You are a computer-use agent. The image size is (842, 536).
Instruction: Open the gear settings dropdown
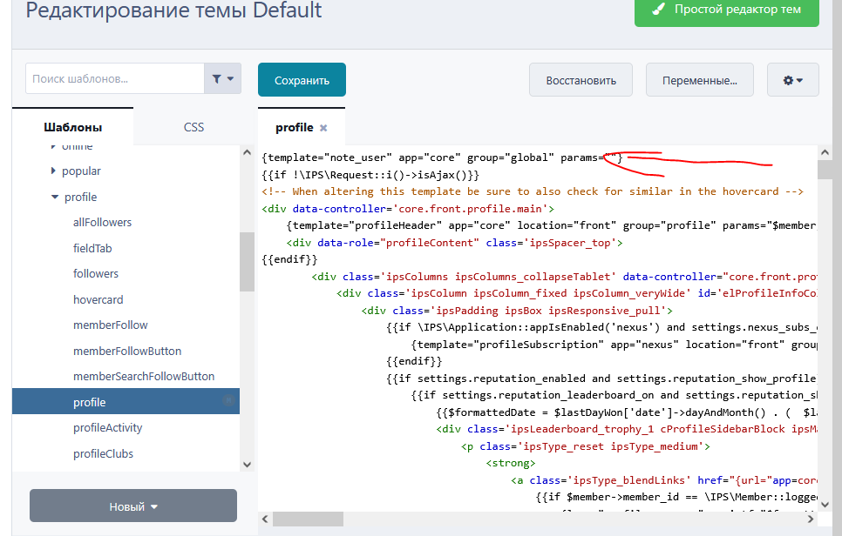tap(792, 80)
